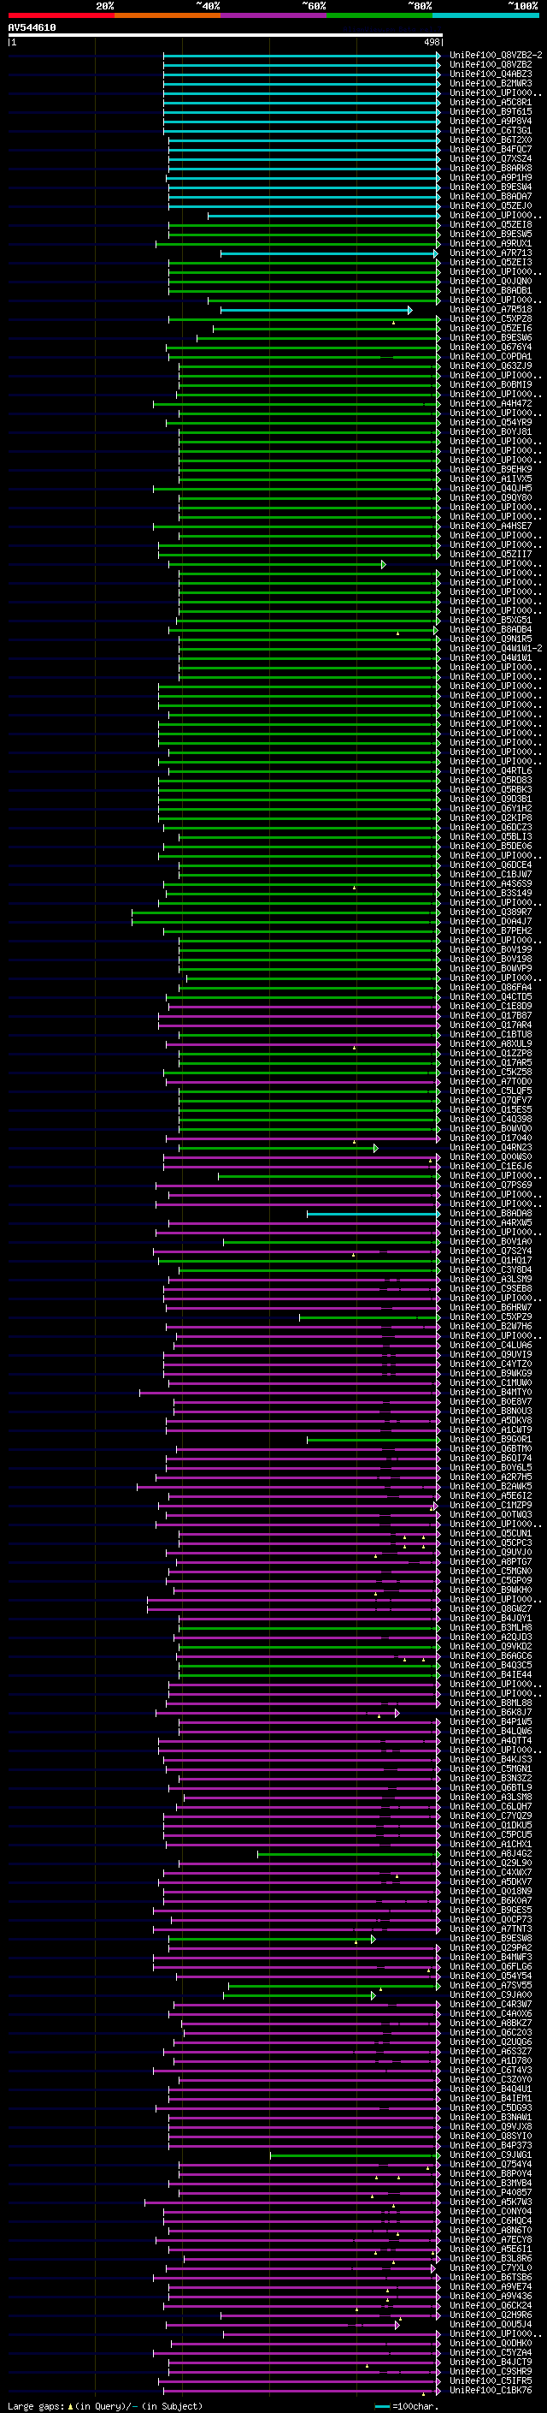Viewport: 547px width, 2413px height.
Task: Select the UniRef100_B7PEH2 label
Action: [x=491, y=931]
